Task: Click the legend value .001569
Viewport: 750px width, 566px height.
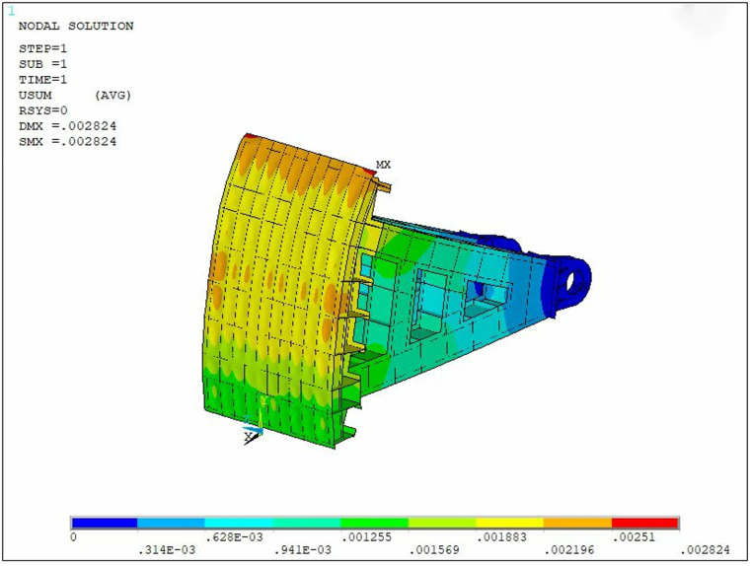Action: click(x=434, y=550)
